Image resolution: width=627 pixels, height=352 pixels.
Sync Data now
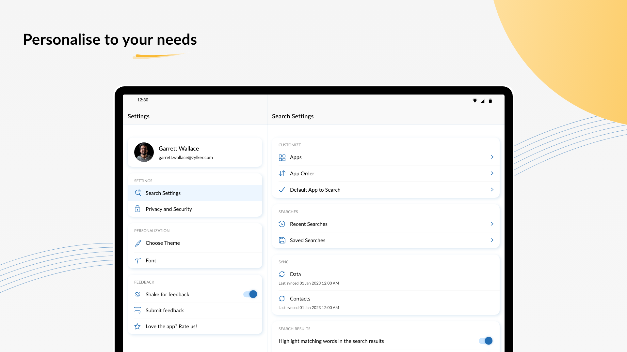pyautogui.click(x=386, y=278)
